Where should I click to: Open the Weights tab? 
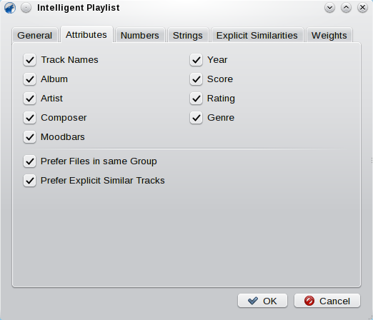pos(329,35)
